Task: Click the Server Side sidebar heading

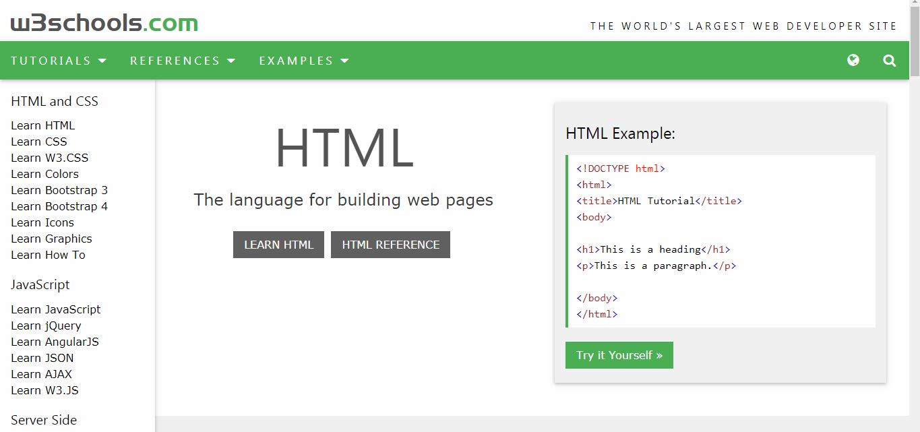Action: click(x=44, y=420)
